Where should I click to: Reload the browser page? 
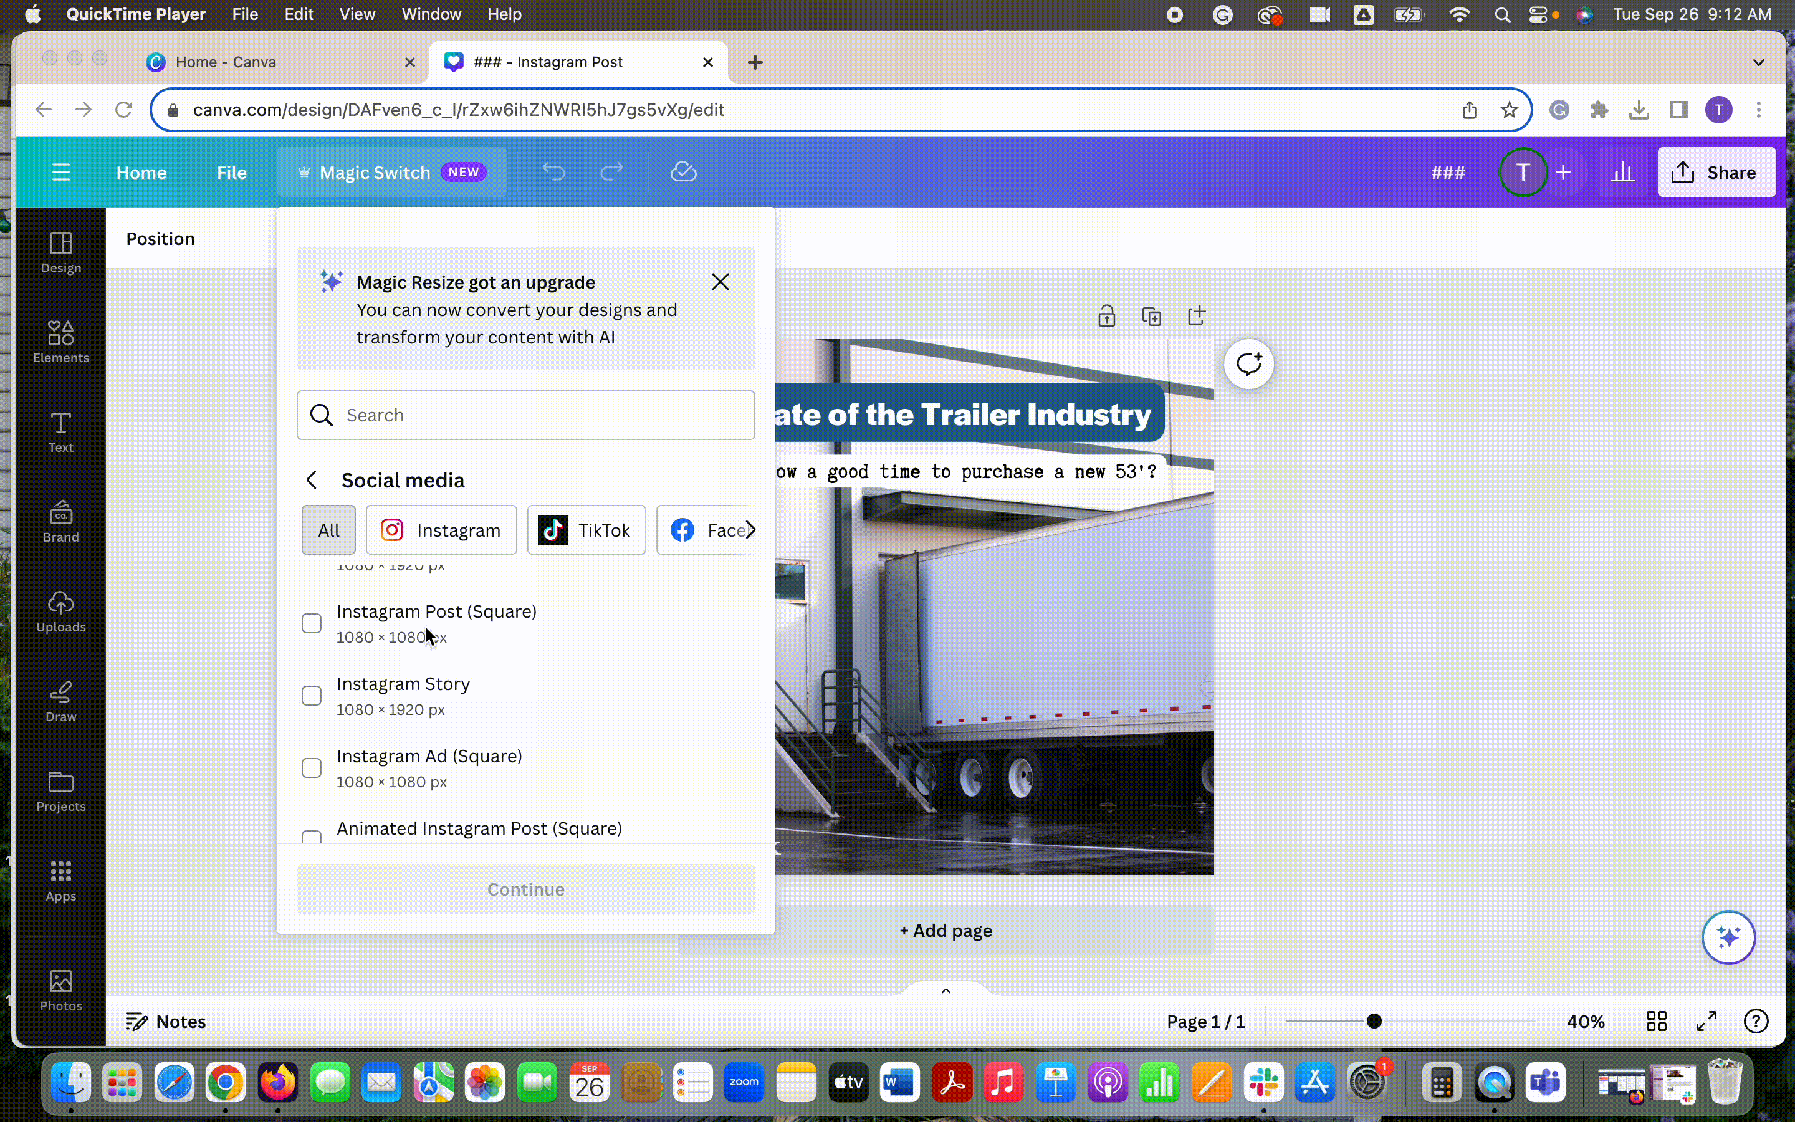[x=124, y=110]
